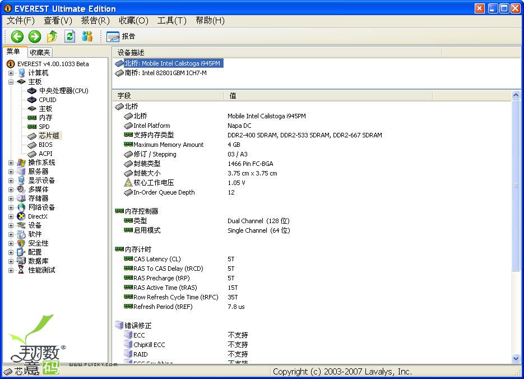
Task: Expand the 多媒体 tree node
Action: coord(11,189)
